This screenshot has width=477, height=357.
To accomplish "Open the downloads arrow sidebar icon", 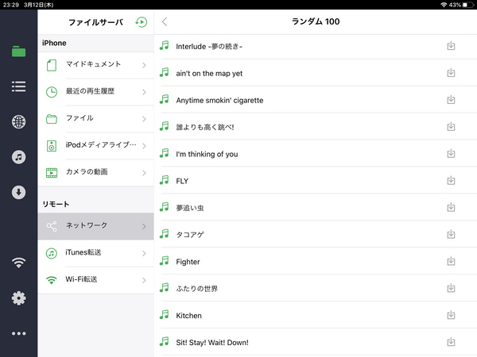I will [18, 192].
